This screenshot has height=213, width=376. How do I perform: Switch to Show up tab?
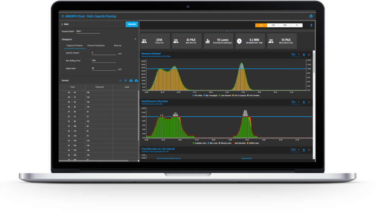(118, 46)
